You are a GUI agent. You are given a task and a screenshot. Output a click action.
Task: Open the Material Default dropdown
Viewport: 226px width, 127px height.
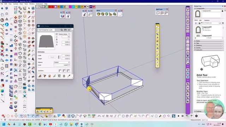pyautogui.click(x=62, y=62)
